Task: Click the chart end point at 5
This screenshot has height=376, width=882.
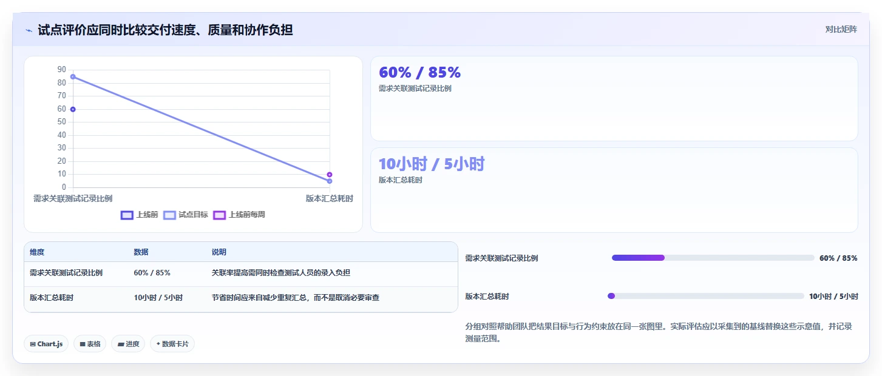Action: [330, 181]
